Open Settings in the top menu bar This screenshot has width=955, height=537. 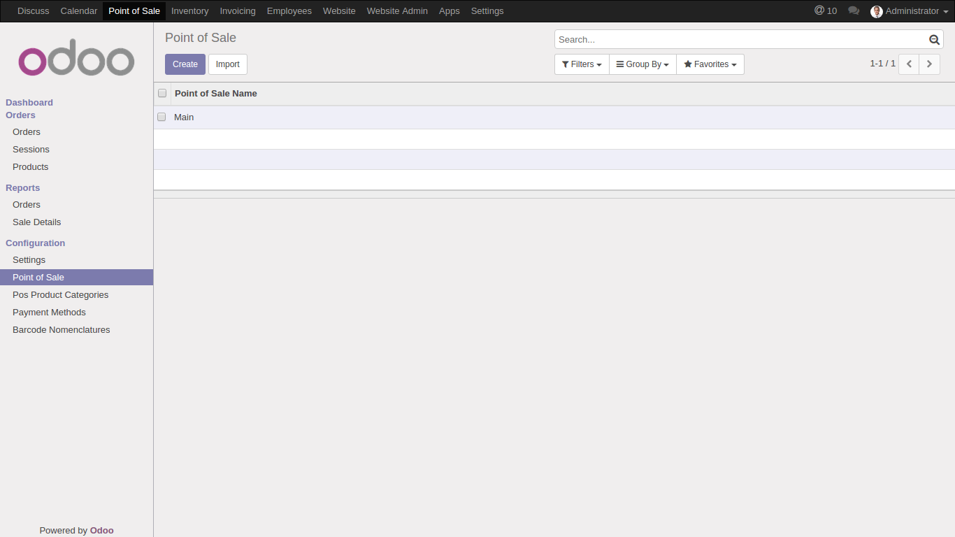click(x=487, y=11)
